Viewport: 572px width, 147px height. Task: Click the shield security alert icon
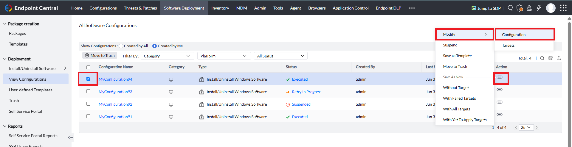520,8
